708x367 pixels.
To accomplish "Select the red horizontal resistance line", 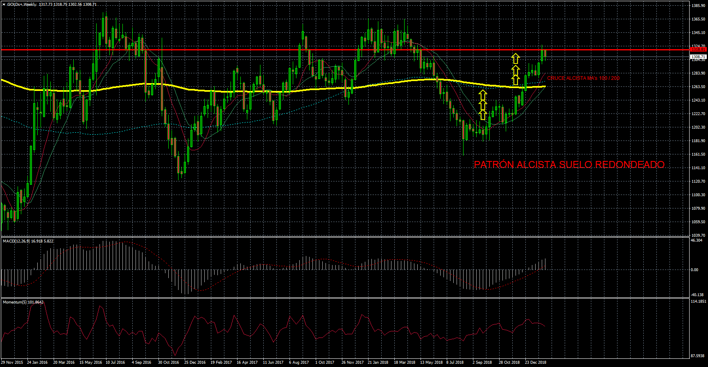I will tap(246, 50).
